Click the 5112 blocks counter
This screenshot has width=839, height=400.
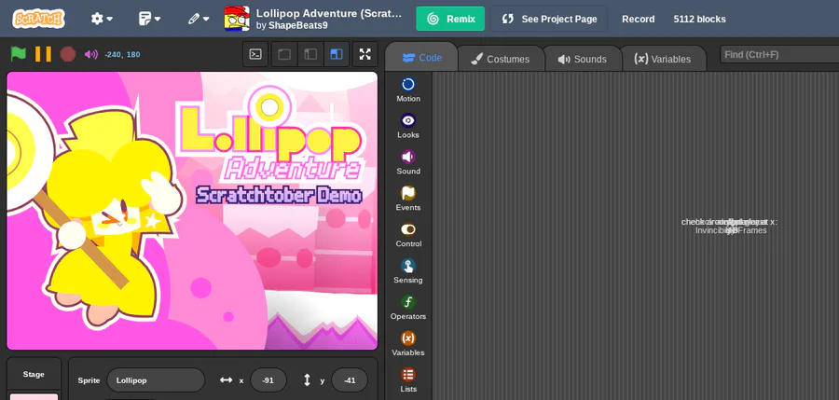tap(699, 19)
